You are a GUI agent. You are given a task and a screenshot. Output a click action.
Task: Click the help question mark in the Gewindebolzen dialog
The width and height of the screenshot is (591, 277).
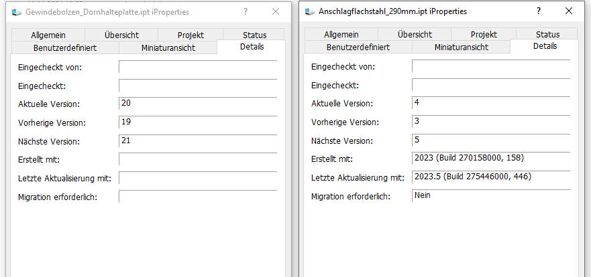pos(246,11)
